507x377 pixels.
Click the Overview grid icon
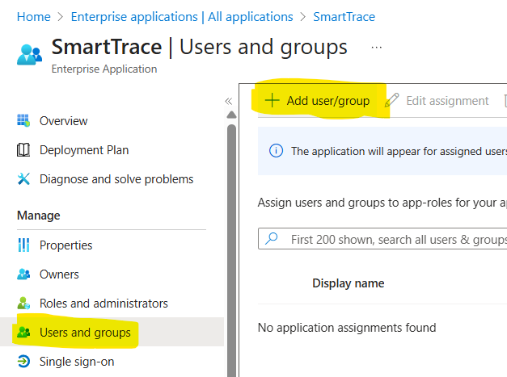[x=23, y=121]
